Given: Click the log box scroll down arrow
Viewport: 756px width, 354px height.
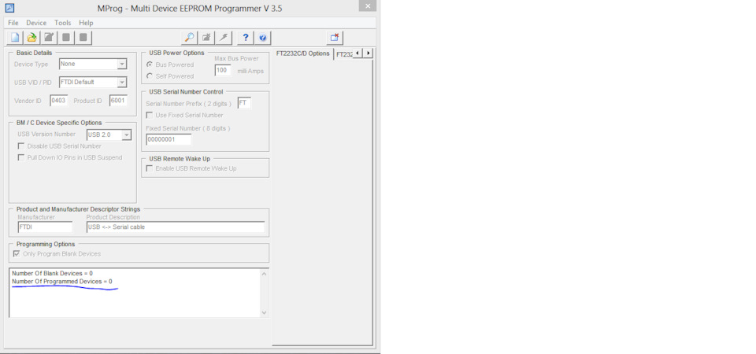Looking at the screenshot, I should coord(264,312).
